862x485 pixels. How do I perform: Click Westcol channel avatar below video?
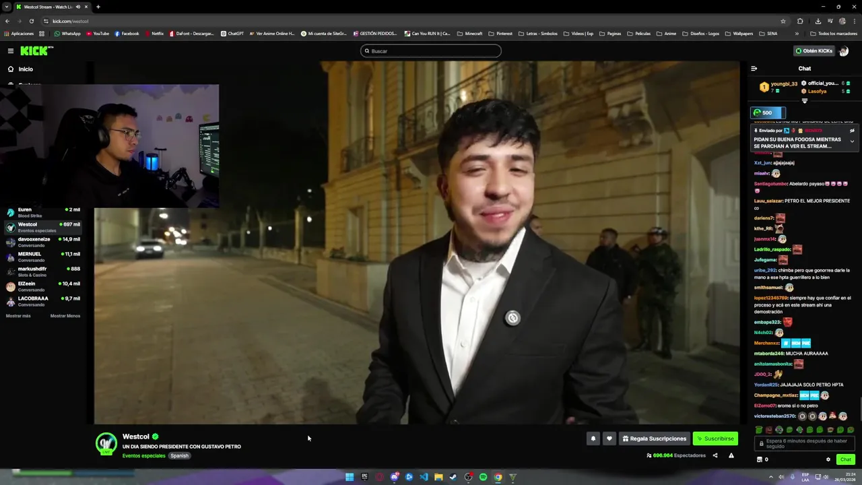click(106, 444)
